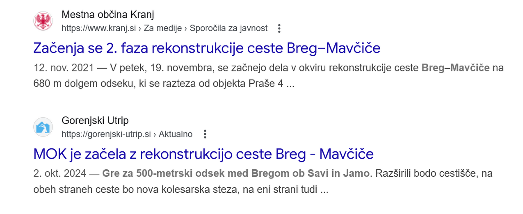Click bold Breg–Mavčiče in the first snippet
523x214 pixels.
(x=455, y=68)
